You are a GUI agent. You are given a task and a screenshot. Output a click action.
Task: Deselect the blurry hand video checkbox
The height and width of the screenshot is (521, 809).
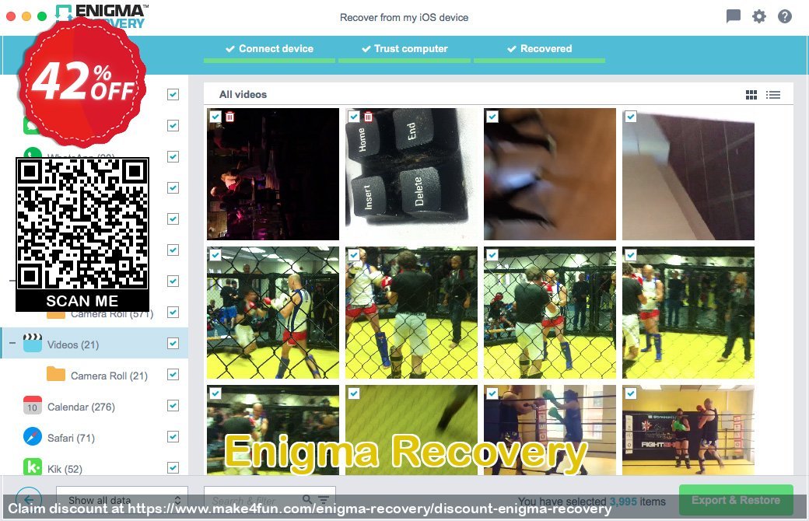coord(492,117)
